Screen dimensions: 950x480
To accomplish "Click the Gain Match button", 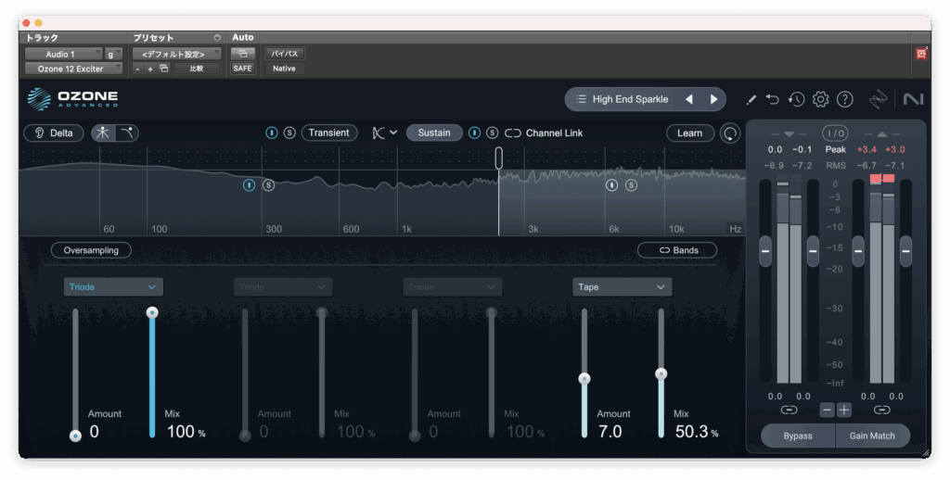I will (x=870, y=436).
